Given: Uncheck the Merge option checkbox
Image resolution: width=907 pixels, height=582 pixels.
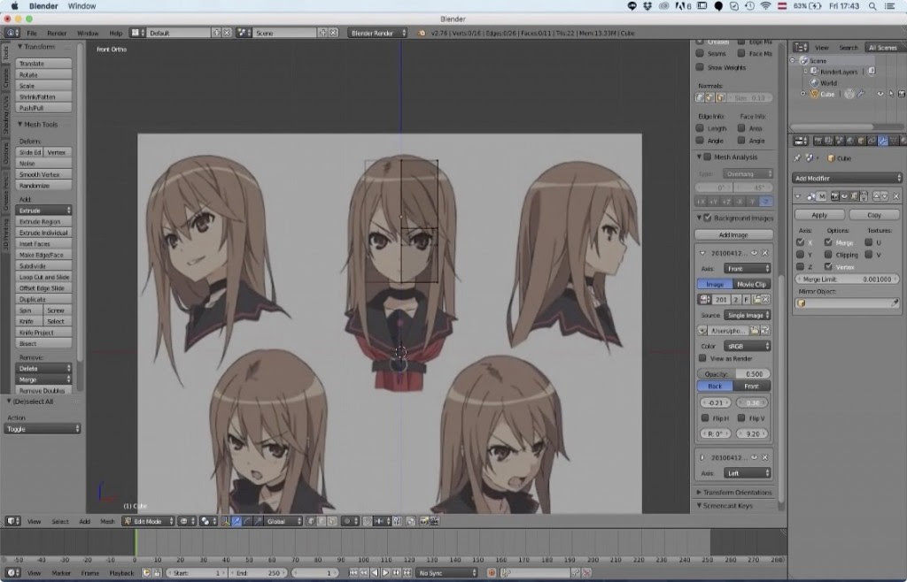Looking at the screenshot, I should coord(828,242).
